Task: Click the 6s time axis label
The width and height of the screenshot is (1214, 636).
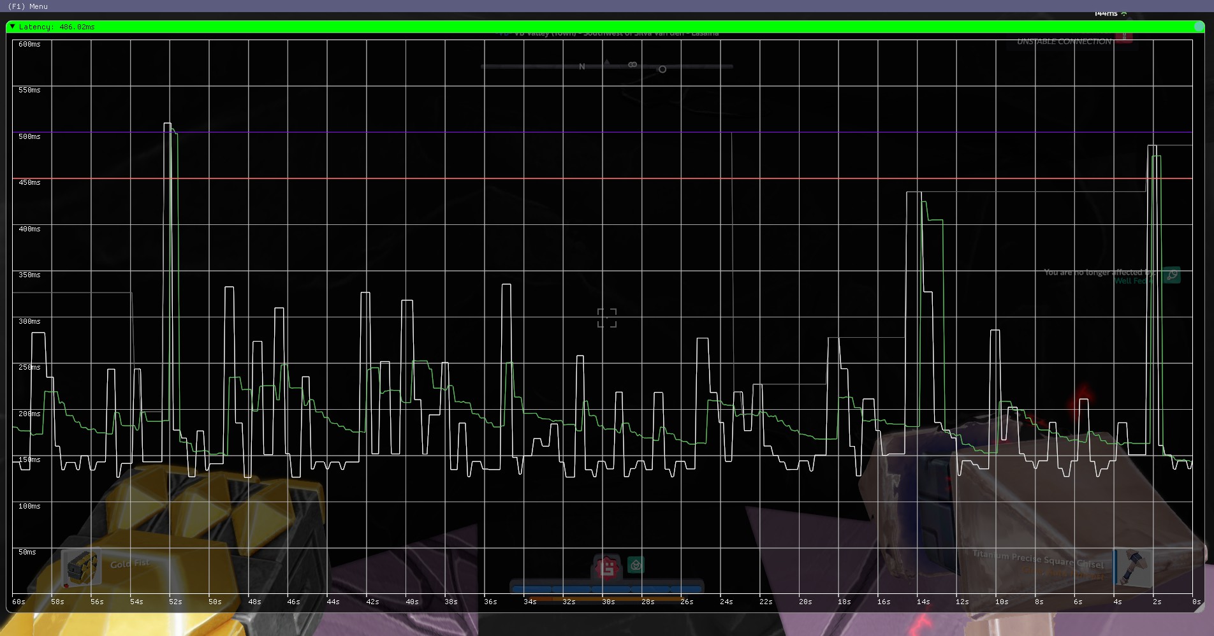Action: pos(1078,602)
